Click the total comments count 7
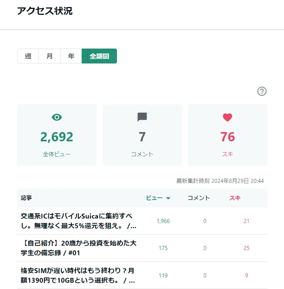The image size is (284, 289). click(142, 137)
